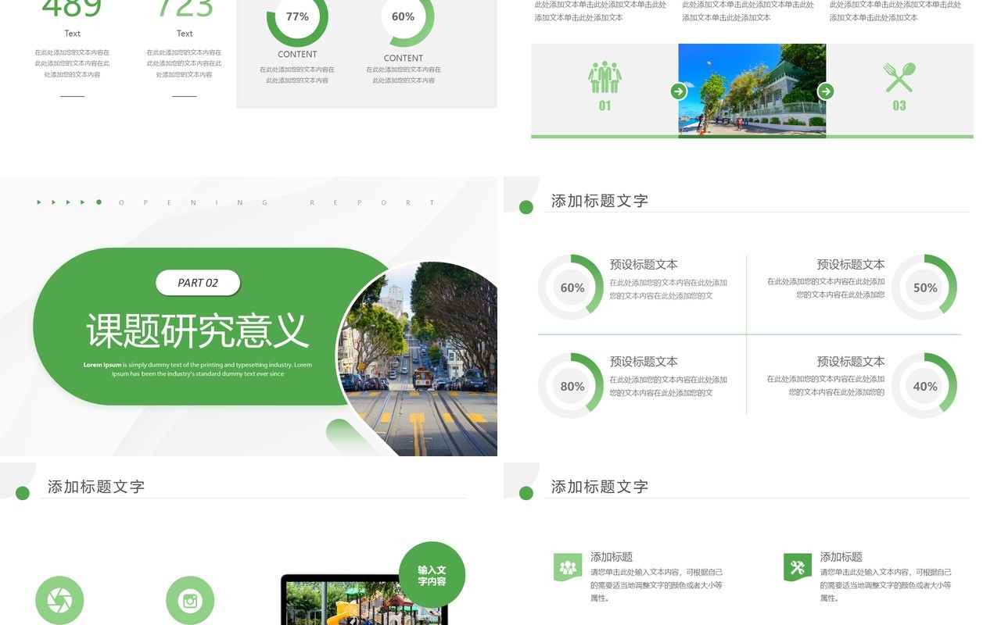Click the fork and spoon icon above 03
This screenshot has width=1001, height=625.
899,77
